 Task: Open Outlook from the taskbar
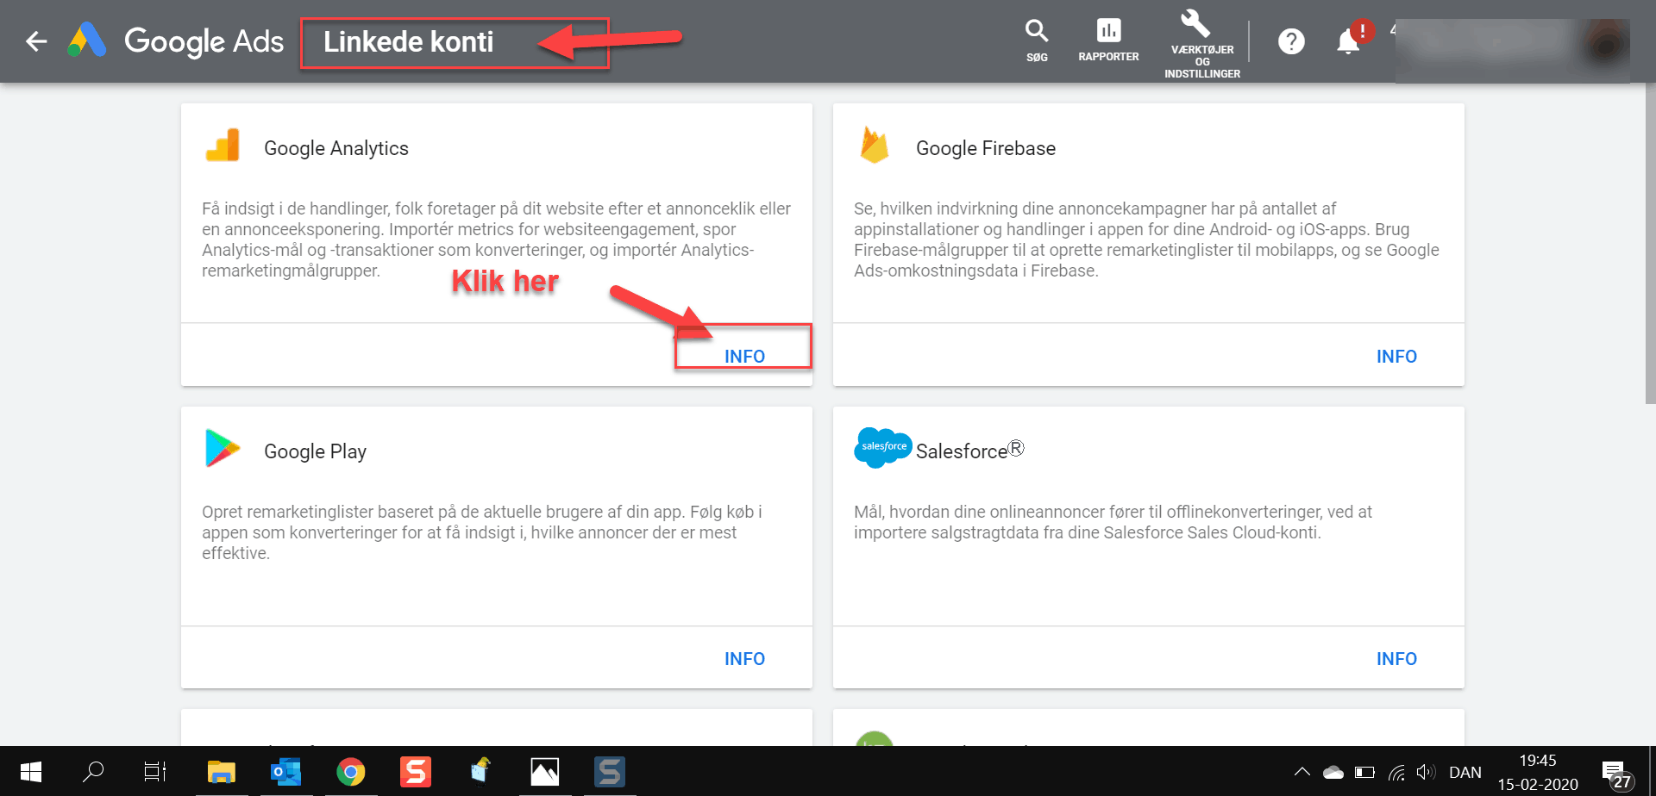point(285,771)
